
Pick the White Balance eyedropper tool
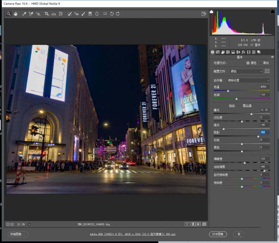tap(24, 14)
